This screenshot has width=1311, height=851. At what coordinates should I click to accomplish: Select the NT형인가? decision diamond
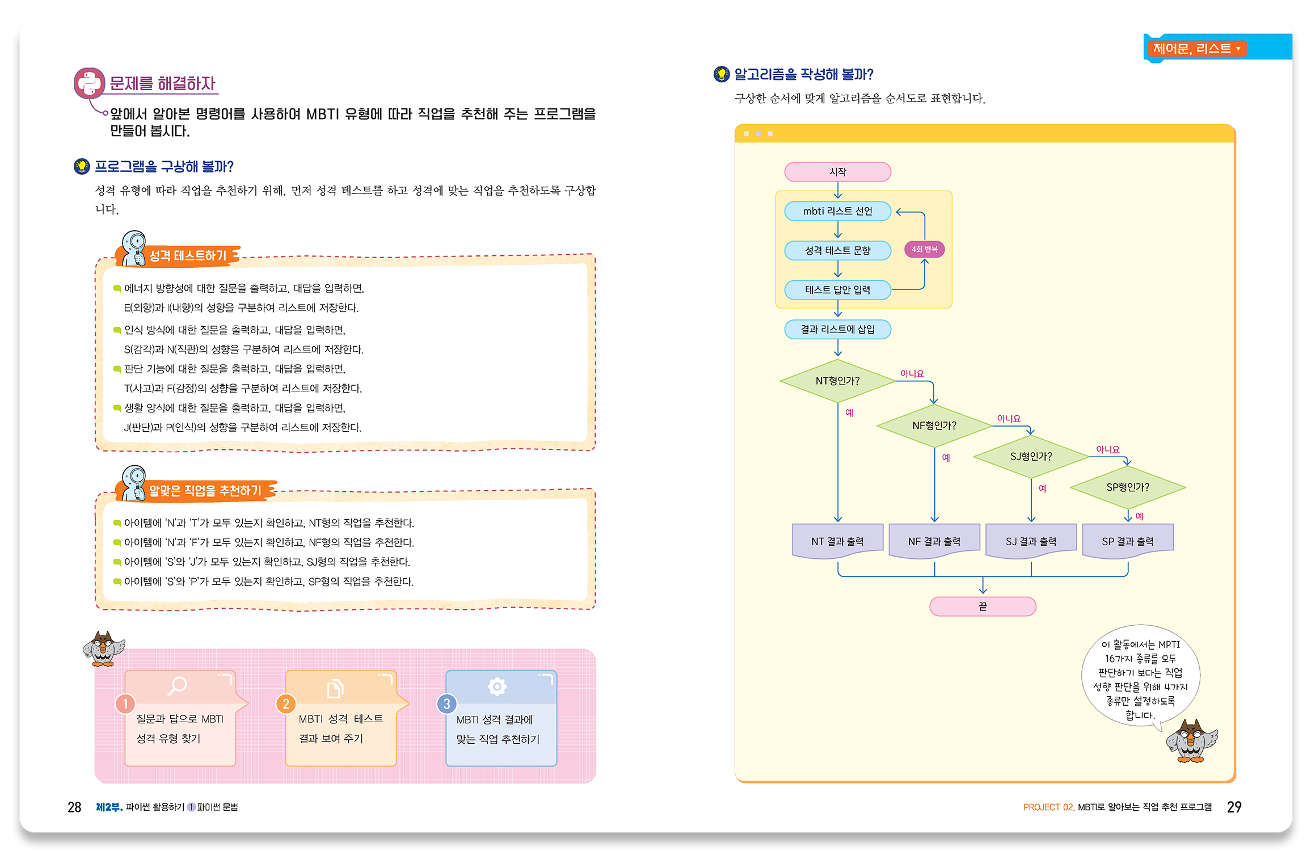[837, 381]
